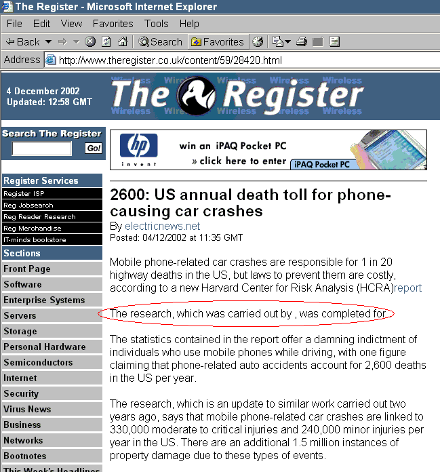The image size is (440, 472).
Task: Click the History toolbar icon
Action: pos(258,41)
